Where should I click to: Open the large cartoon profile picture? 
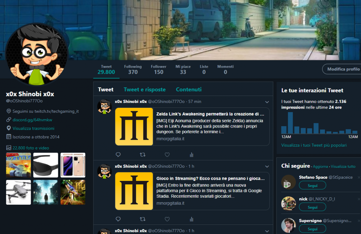point(37,55)
